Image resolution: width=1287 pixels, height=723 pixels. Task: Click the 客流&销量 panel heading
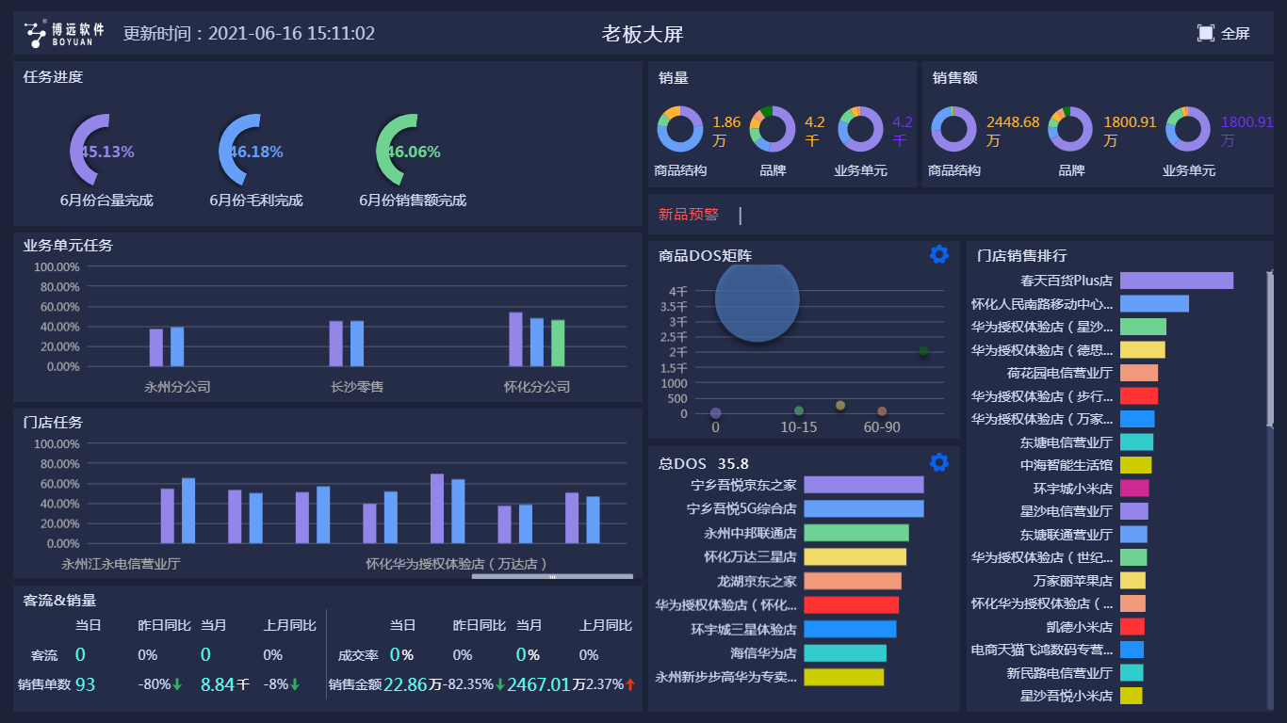click(x=59, y=600)
